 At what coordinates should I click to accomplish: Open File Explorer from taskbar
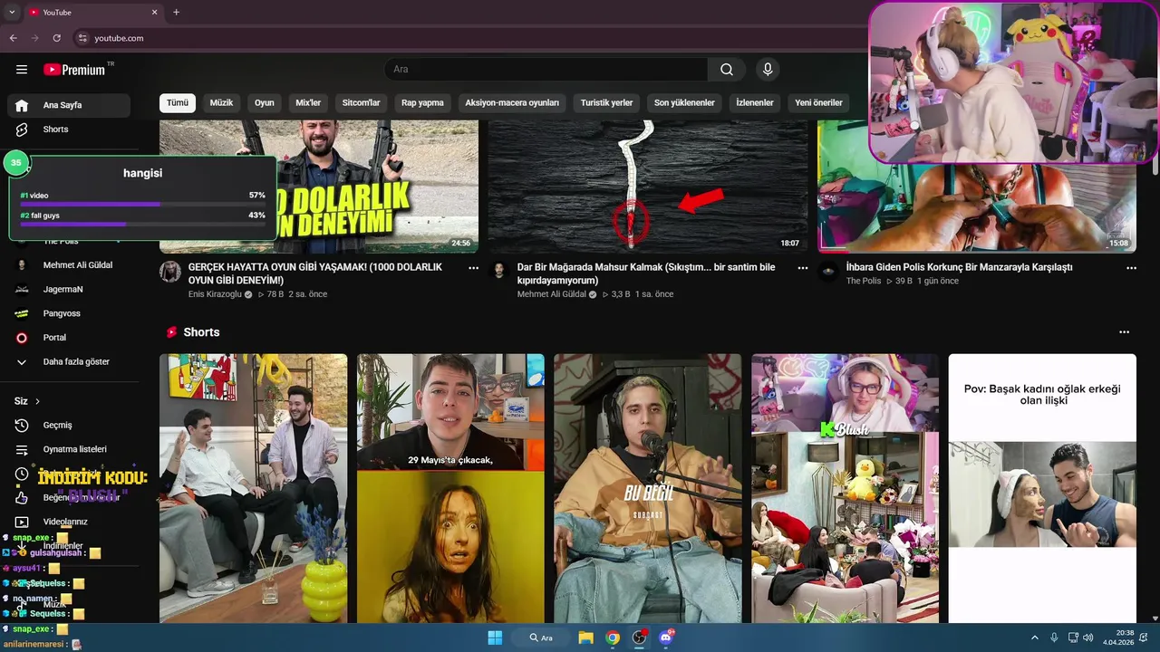point(585,638)
